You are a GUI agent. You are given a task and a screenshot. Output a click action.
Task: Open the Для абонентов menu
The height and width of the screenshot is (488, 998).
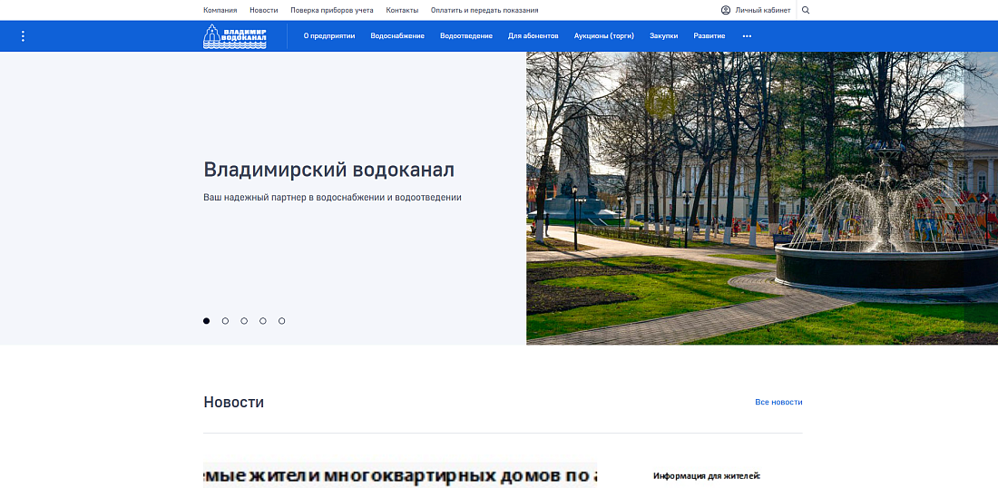(x=533, y=36)
